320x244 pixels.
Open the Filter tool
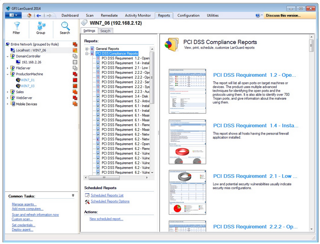pos(17,28)
